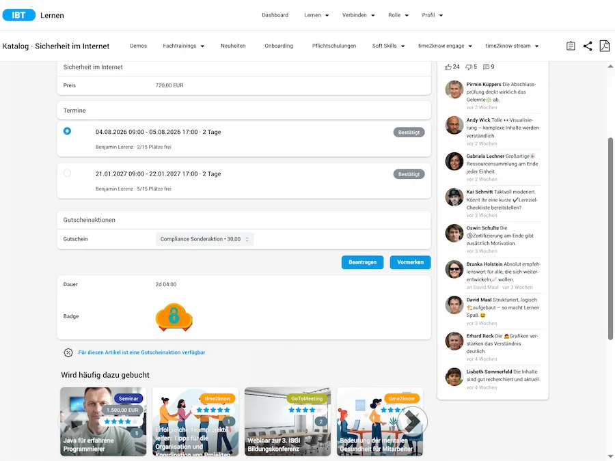Export page via PDF icon
Image resolution: width=615 pixels, height=461 pixels.
click(x=605, y=46)
